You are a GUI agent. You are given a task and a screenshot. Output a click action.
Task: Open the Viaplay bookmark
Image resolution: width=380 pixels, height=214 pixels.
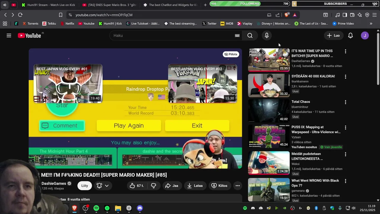click(244, 23)
